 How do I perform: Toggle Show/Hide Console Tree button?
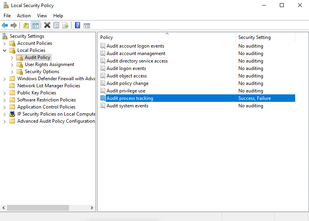point(36,26)
